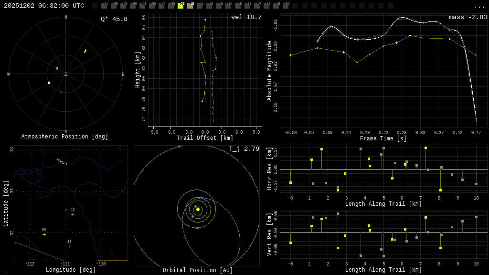Select the tan station 10 square
This screenshot has width=489, height=275.
pyautogui.click(x=190, y=6)
